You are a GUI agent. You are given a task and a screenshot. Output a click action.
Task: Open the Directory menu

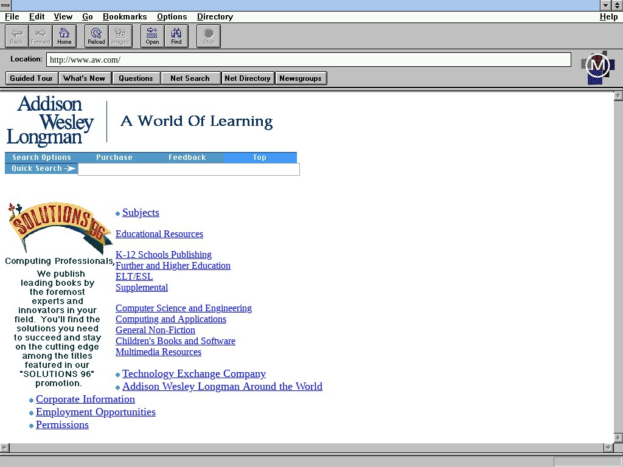pyautogui.click(x=215, y=16)
